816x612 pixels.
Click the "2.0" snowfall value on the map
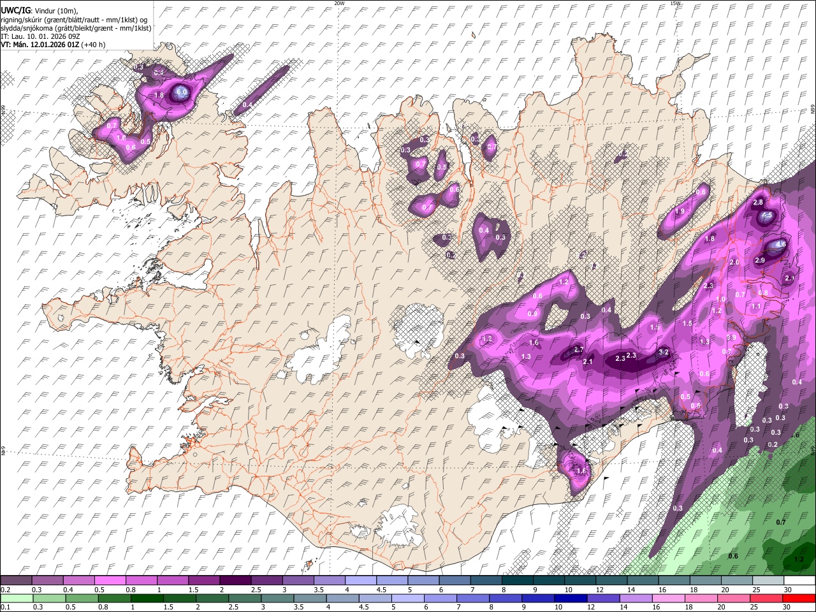(x=734, y=263)
